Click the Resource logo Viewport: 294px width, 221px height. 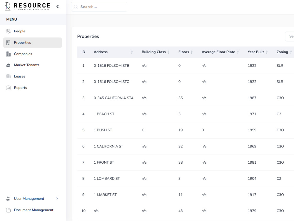click(27, 6)
